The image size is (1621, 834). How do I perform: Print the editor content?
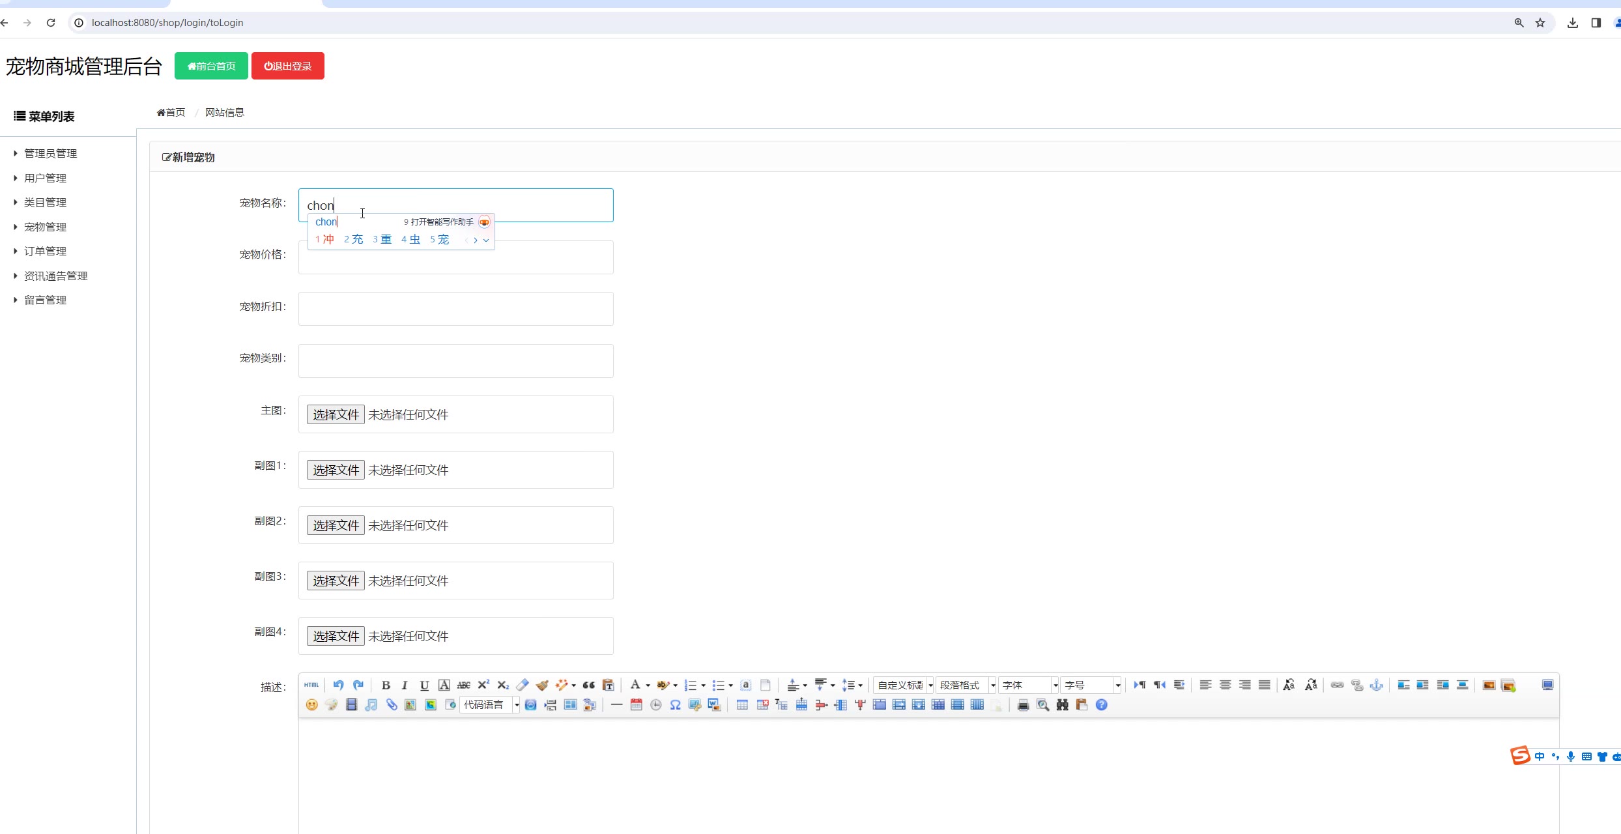pos(1023,705)
